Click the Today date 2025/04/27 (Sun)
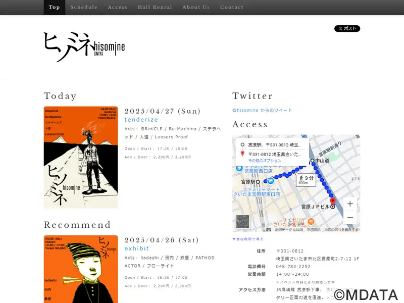 [162, 111]
